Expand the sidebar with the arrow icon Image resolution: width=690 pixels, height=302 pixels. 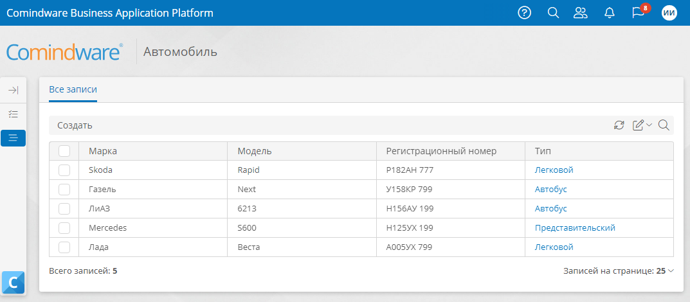pos(14,90)
